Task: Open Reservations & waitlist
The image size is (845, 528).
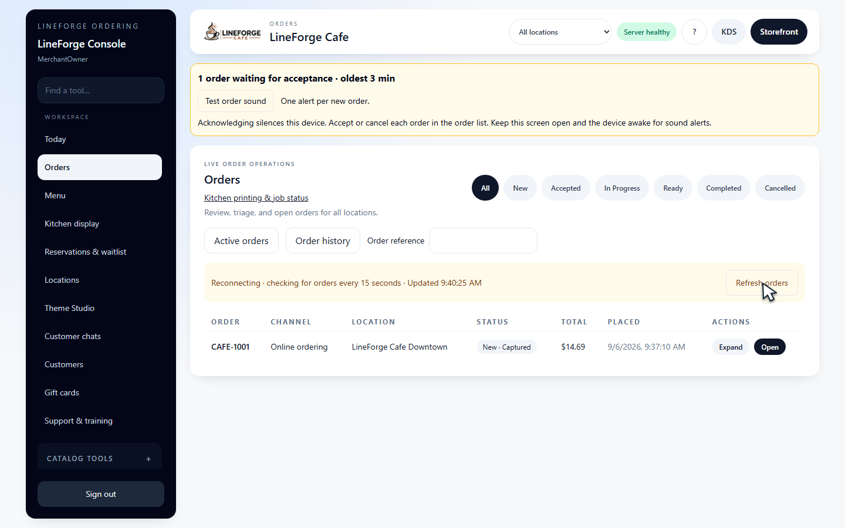Action: 100,252
